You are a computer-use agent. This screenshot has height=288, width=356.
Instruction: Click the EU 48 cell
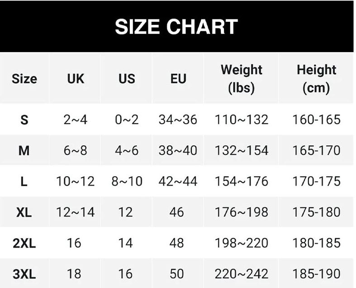click(x=177, y=243)
